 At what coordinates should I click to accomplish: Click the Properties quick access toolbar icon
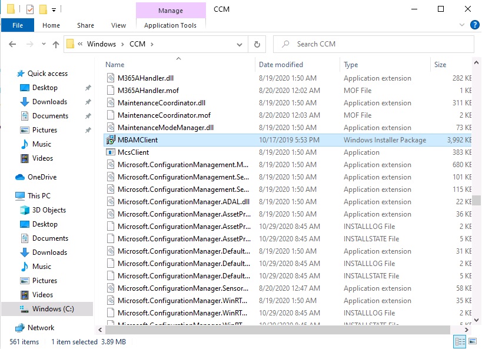(30, 9)
